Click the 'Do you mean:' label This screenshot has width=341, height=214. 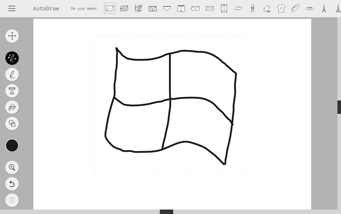tap(85, 9)
